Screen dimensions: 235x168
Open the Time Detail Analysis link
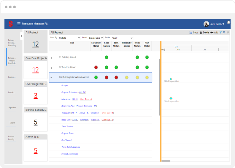point(70,147)
